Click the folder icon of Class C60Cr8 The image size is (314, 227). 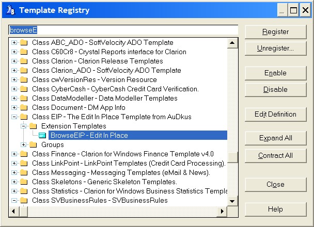point(24,52)
